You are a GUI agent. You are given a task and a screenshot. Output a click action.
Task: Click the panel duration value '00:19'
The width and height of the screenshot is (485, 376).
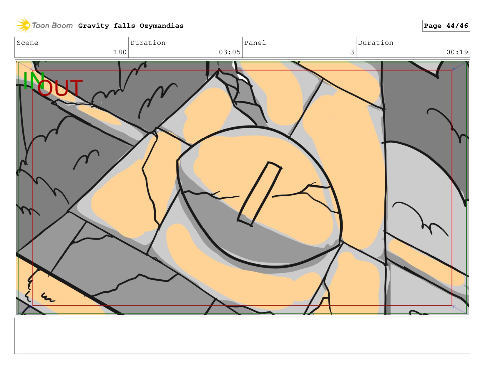(457, 52)
